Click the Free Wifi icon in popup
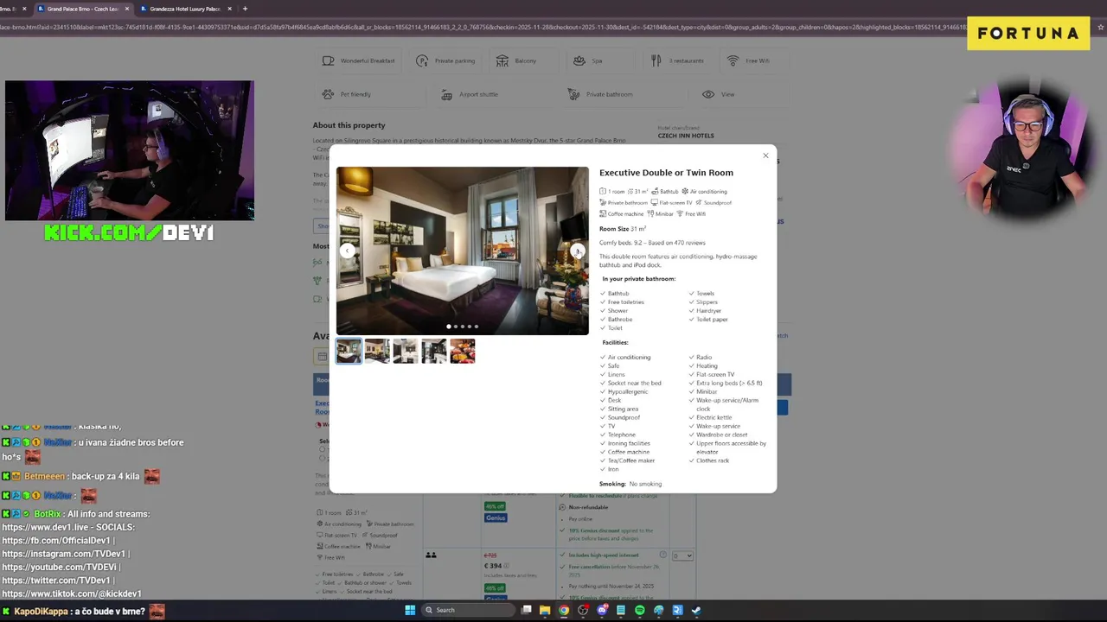This screenshot has height=622, width=1107. 680,214
